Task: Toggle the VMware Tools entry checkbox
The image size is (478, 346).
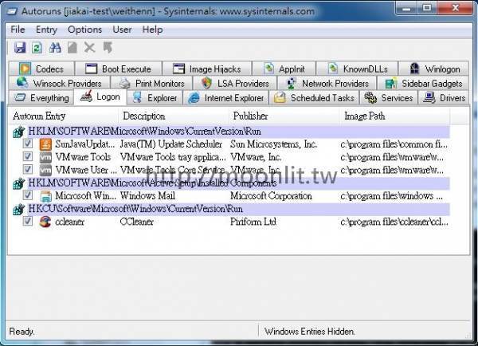Action: tap(29, 157)
